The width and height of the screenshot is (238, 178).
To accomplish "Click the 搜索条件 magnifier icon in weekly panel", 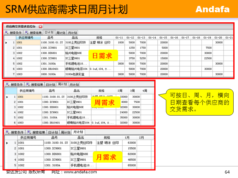I will (x=8, y=84).
